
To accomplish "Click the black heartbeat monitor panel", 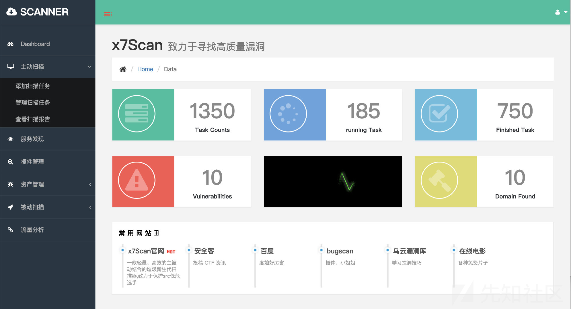I will 333,181.
